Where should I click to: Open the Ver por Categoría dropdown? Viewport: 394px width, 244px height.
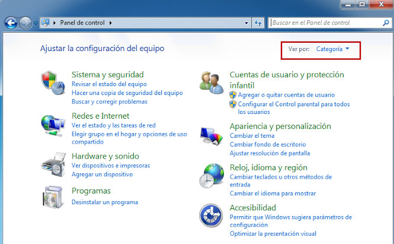click(x=332, y=49)
